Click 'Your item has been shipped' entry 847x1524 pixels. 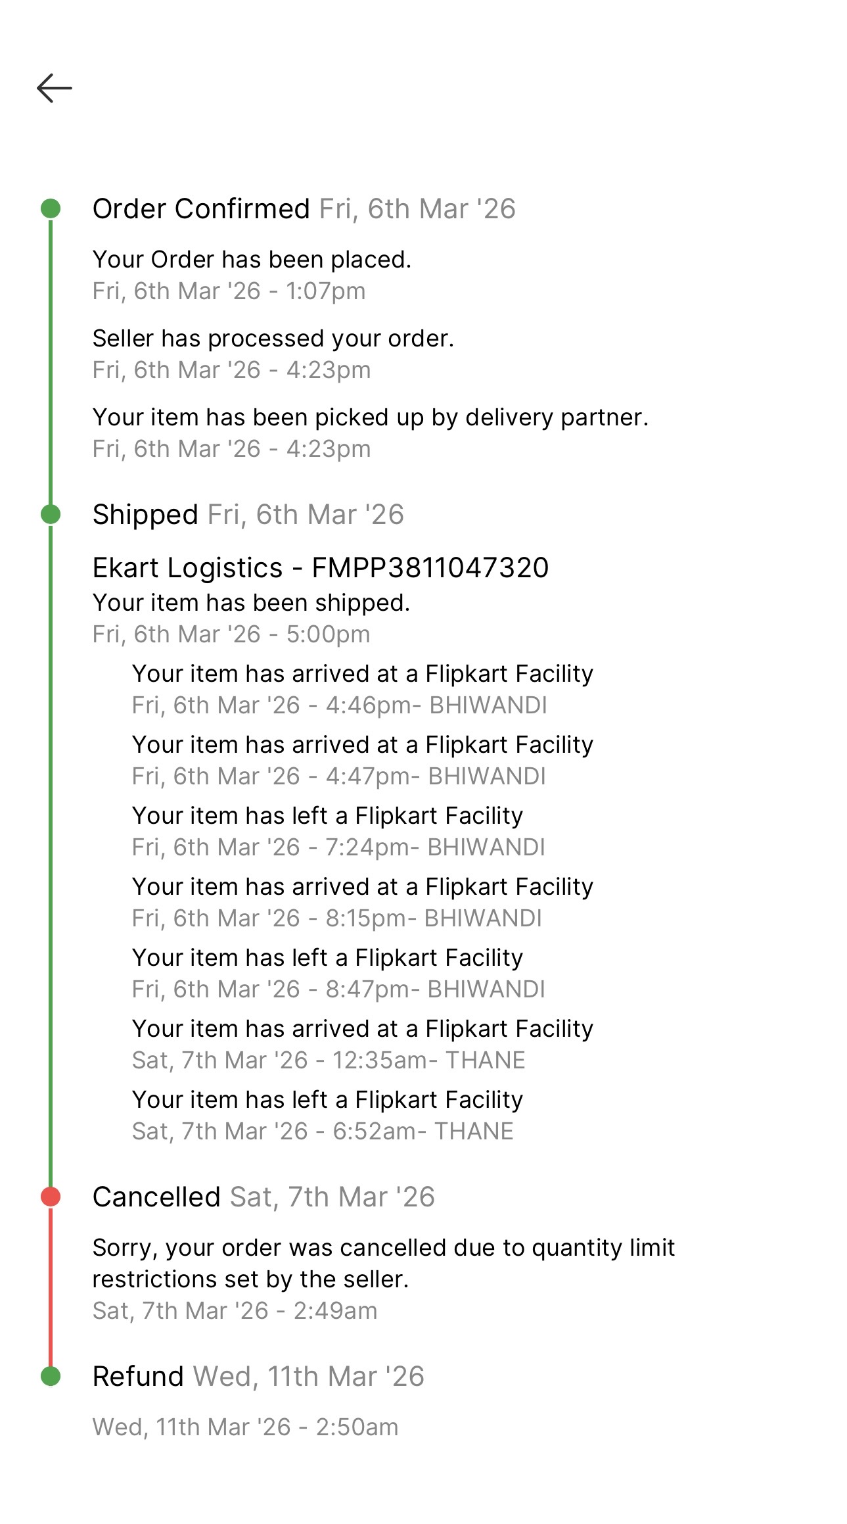pyautogui.click(x=251, y=603)
